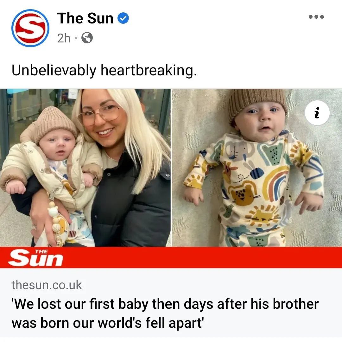Viewport: 342px width, 342px height.
Task: Click the info "i" button on image
Action: [317, 113]
